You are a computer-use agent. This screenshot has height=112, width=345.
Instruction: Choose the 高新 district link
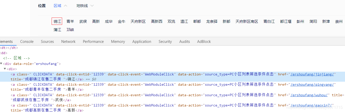click(x=96, y=22)
